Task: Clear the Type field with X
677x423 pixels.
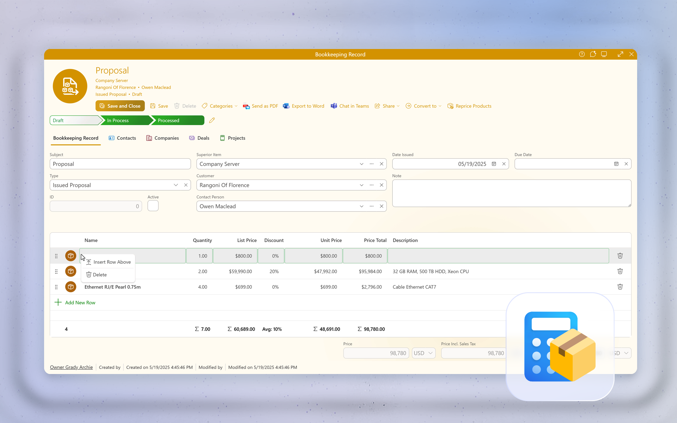Action: pyautogui.click(x=186, y=185)
